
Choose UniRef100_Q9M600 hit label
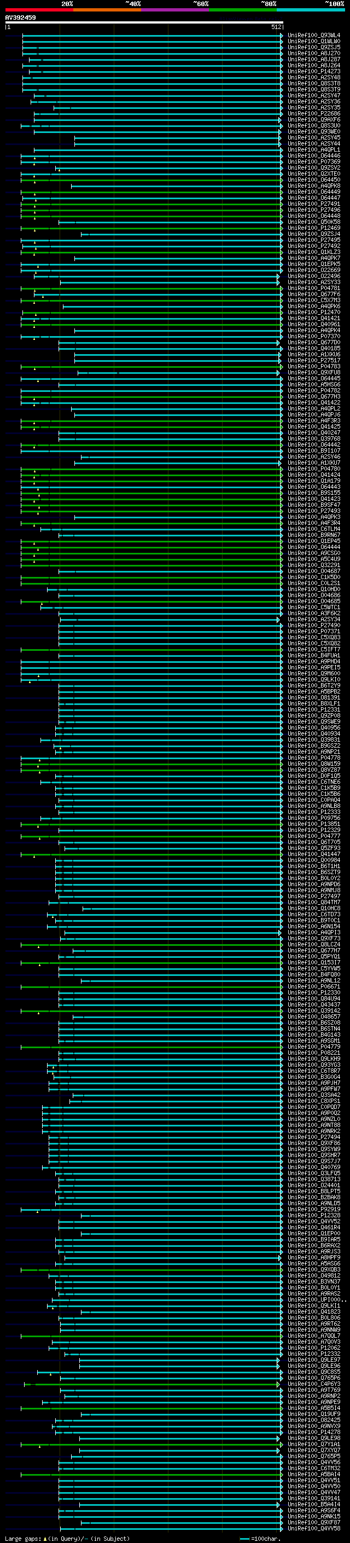coord(314,673)
